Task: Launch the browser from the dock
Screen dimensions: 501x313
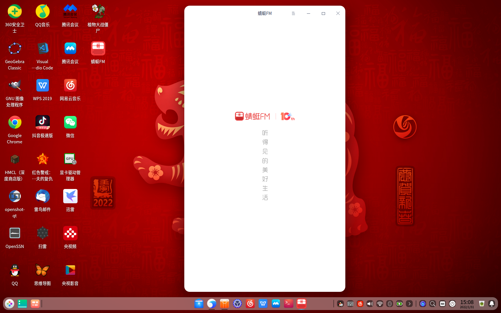Action: tap(212, 304)
